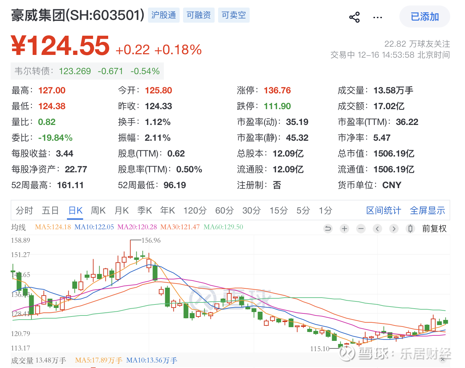Click the 成交量 13.48万手 label
This screenshot has height=368, width=465.
coord(38,360)
